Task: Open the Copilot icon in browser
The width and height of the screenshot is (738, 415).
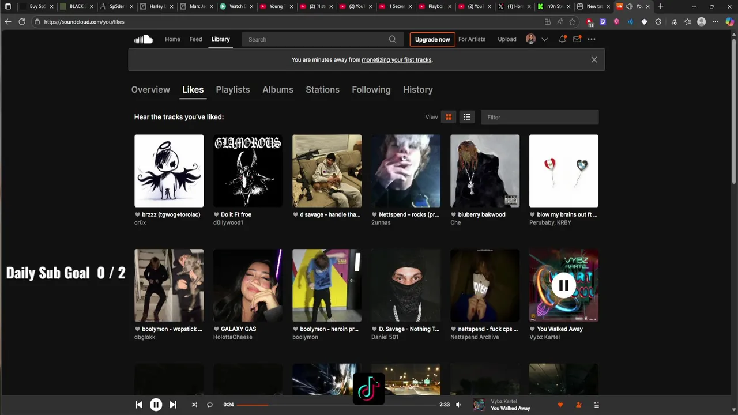Action: pyautogui.click(x=729, y=22)
